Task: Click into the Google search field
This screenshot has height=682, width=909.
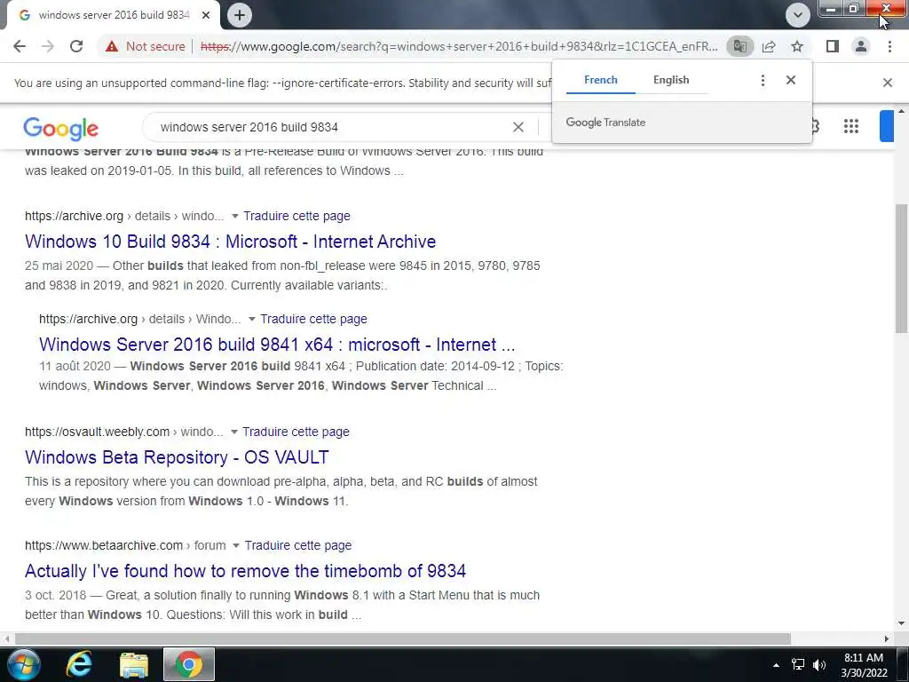Action: pos(330,127)
